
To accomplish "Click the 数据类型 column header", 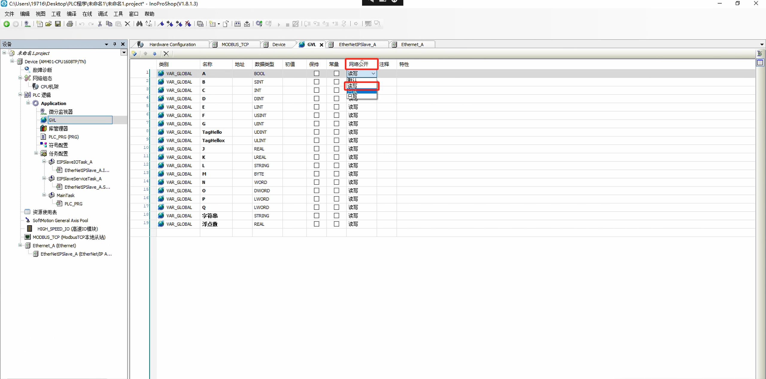I will click(x=264, y=64).
